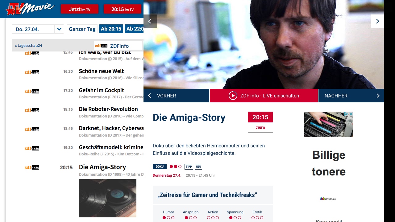Screen dimensions: 395x222
Task: Click the NACHHER next program chevron
Action: [378, 96]
